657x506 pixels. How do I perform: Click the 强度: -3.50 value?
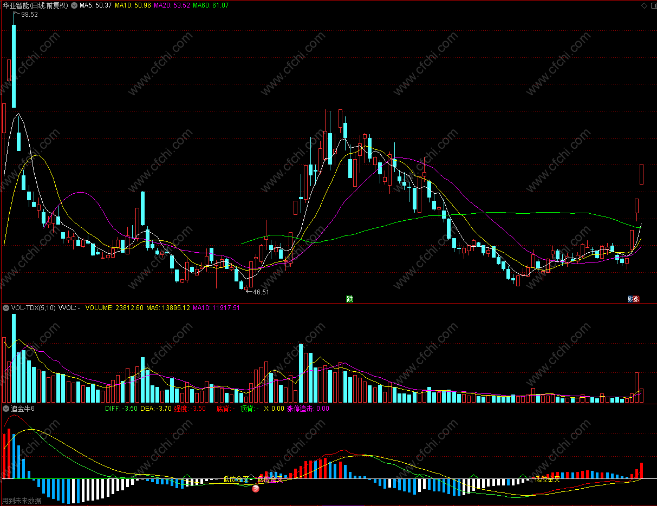point(190,409)
